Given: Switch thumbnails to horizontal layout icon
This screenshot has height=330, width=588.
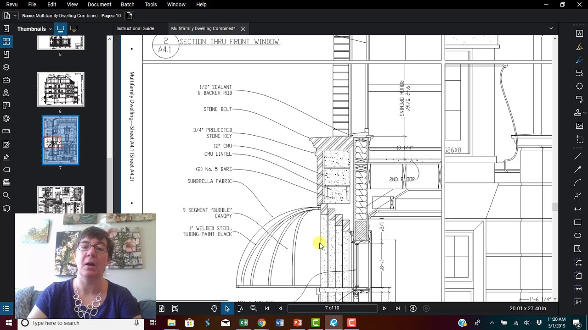Looking at the screenshot, I should [x=73, y=28].
